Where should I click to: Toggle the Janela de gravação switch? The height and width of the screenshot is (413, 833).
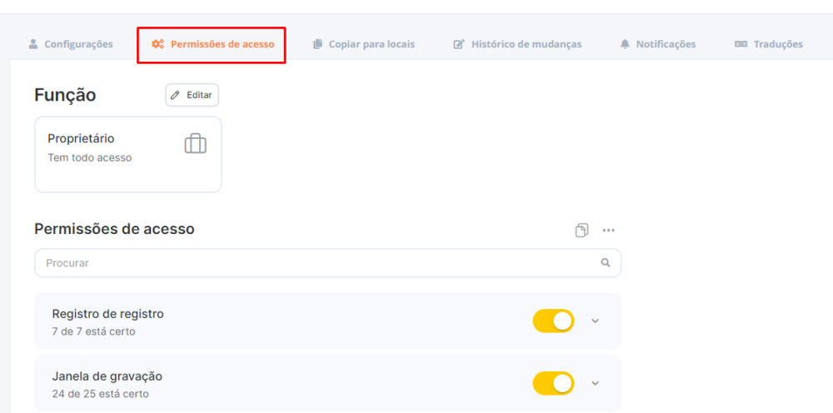[x=554, y=383]
